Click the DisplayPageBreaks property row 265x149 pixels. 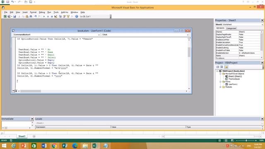[238, 34]
